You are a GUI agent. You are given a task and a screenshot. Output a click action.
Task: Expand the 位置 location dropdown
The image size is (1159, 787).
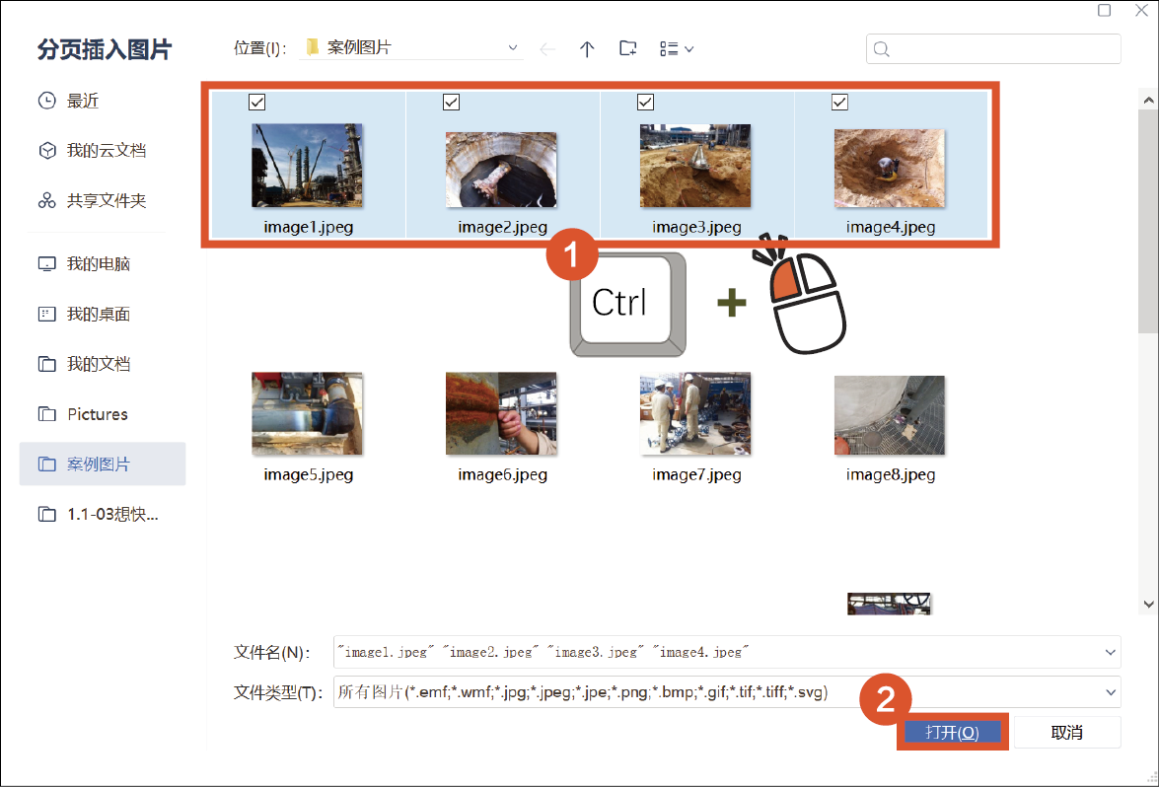tap(512, 48)
